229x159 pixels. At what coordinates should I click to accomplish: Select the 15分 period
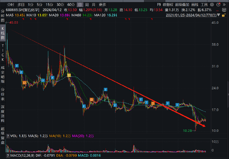[x=49, y=5]
